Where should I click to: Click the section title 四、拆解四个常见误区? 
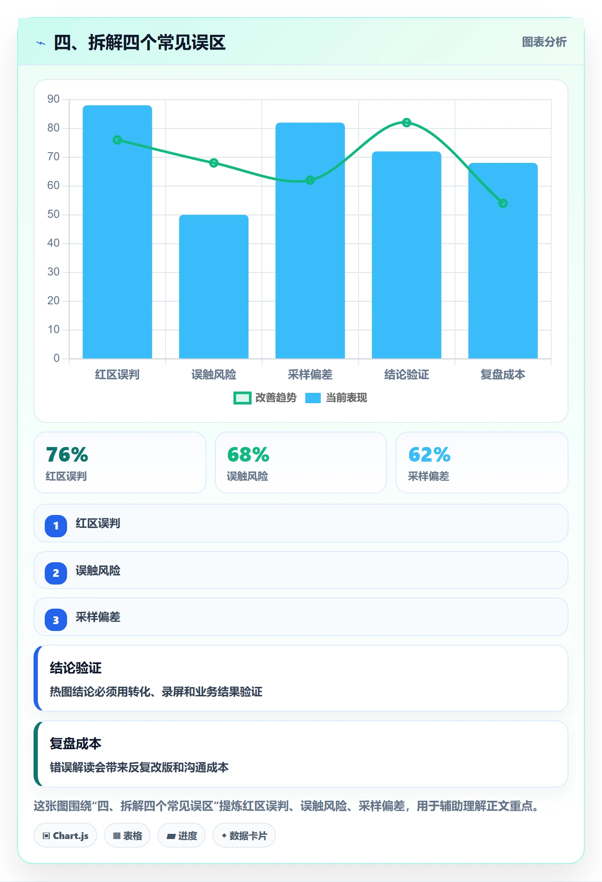tap(140, 43)
